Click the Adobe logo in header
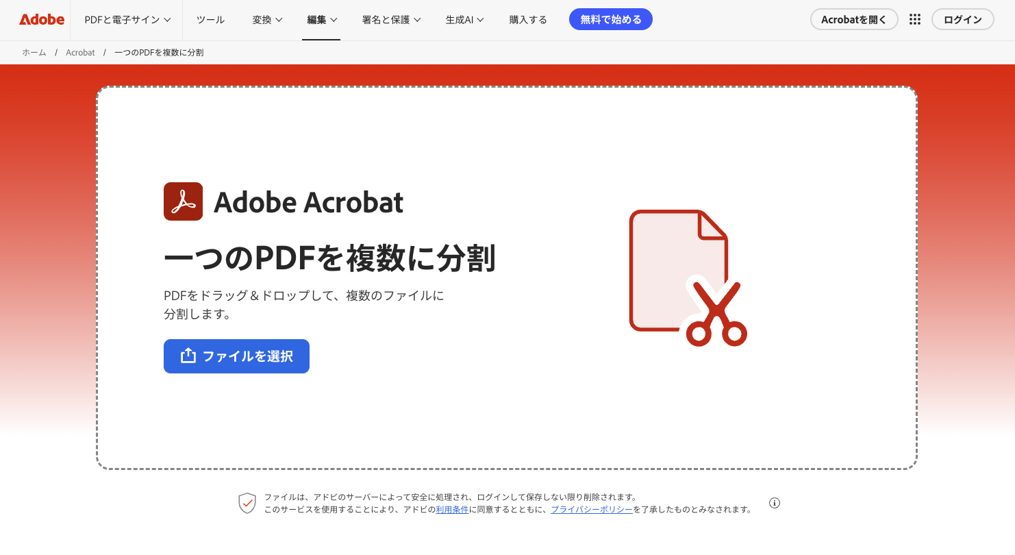 pyautogui.click(x=42, y=20)
